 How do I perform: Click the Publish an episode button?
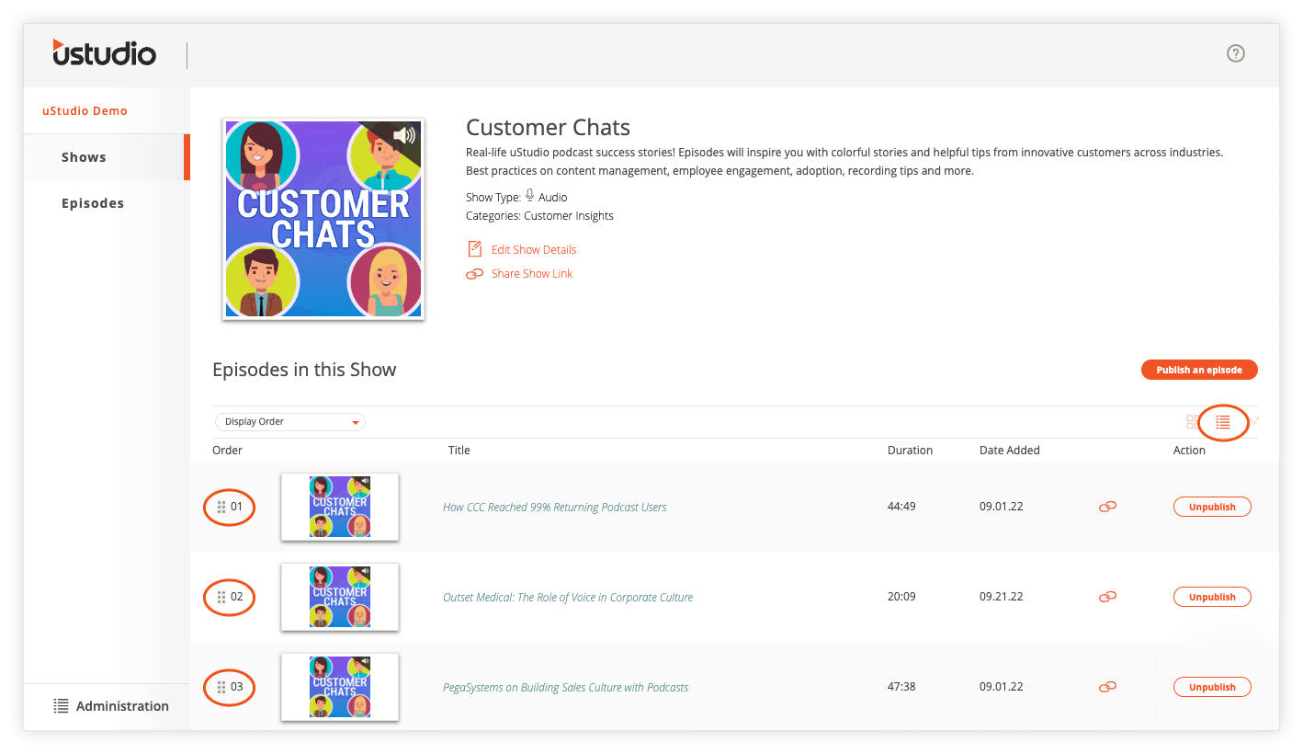[1199, 370]
